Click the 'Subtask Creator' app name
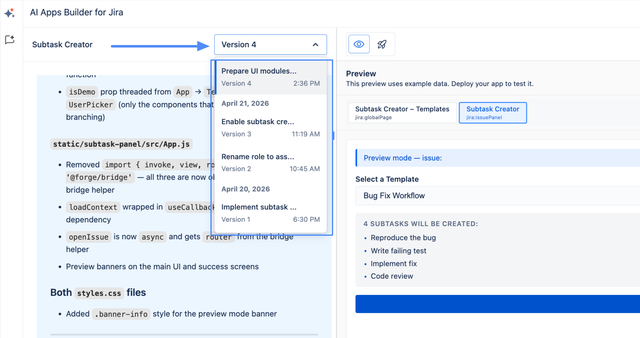Image resolution: width=640 pixels, height=338 pixels. pyautogui.click(x=62, y=45)
